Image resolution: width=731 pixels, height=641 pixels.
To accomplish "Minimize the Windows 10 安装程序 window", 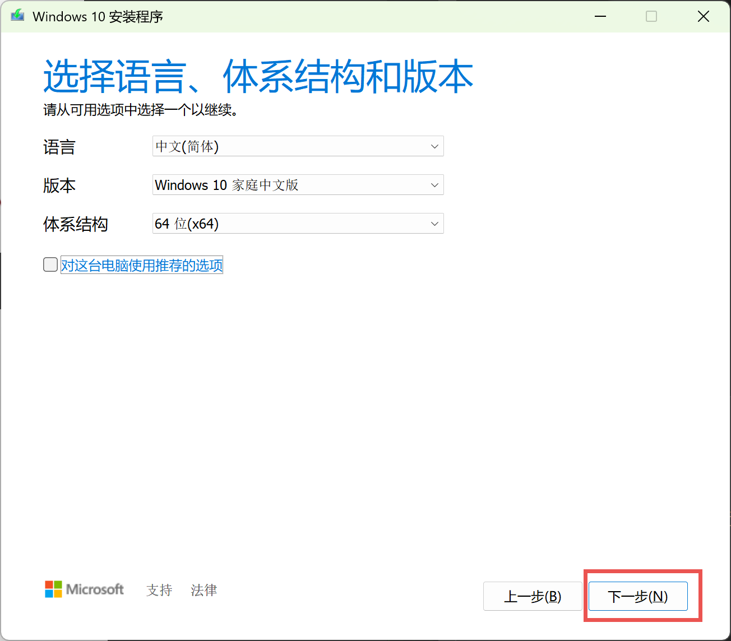I will (x=600, y=16).
